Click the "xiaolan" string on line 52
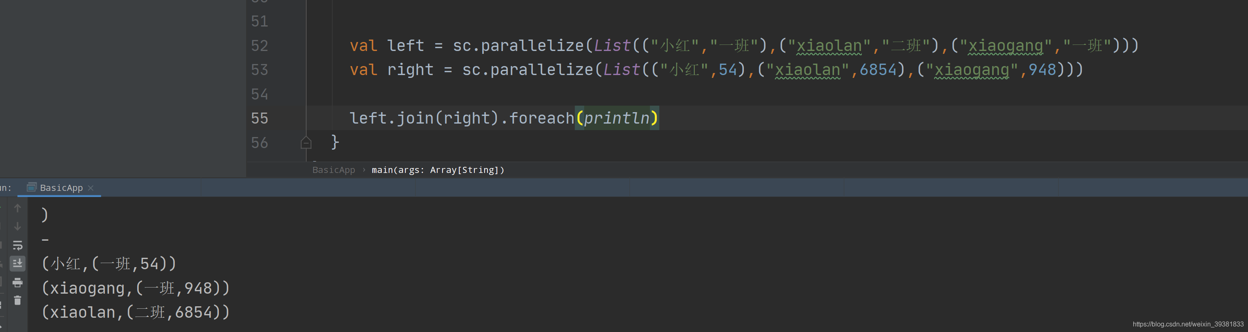 829,46
